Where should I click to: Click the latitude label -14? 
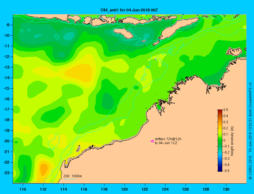point(6,78)
